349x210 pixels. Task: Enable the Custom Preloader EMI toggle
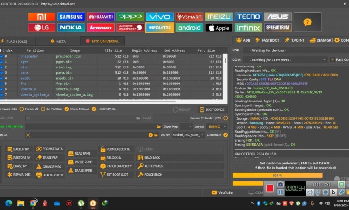point(226,118)
